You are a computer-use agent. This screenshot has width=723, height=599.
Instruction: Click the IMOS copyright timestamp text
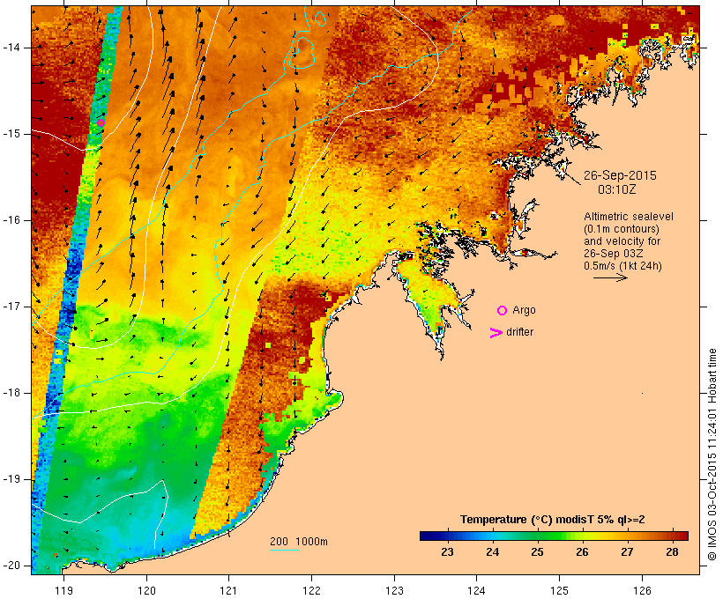pos(712,455)
